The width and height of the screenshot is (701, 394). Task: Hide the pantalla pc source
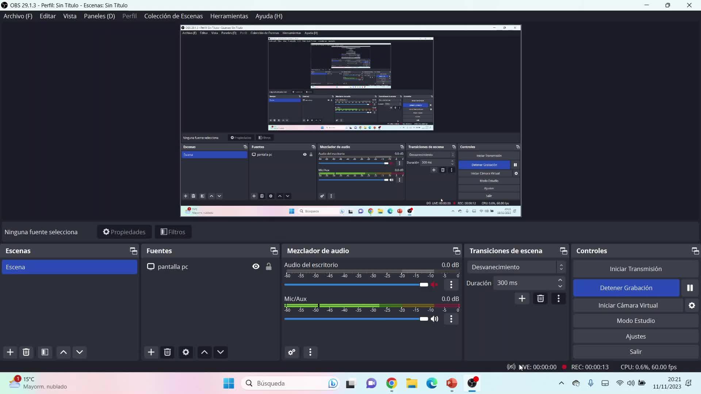(x=256, y=267)
